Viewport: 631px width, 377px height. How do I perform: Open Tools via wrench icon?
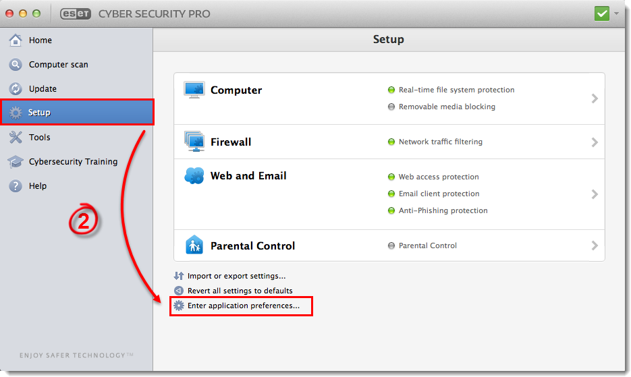[16, 137]
